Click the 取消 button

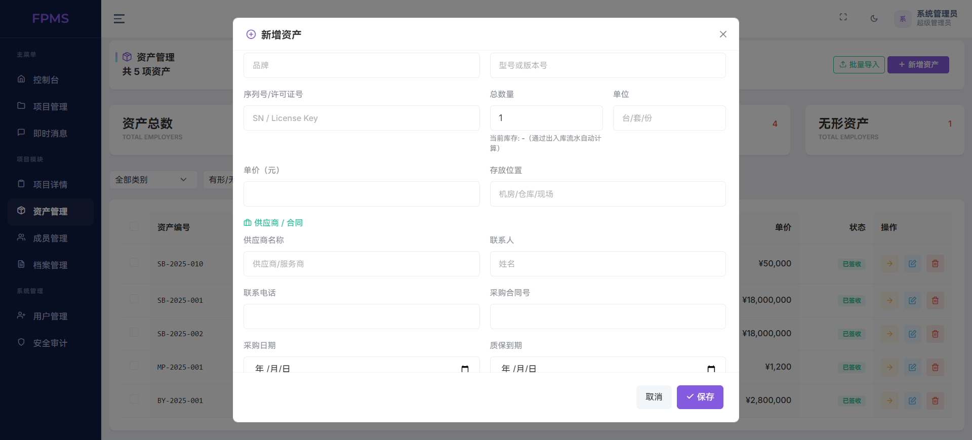point(654,397)
